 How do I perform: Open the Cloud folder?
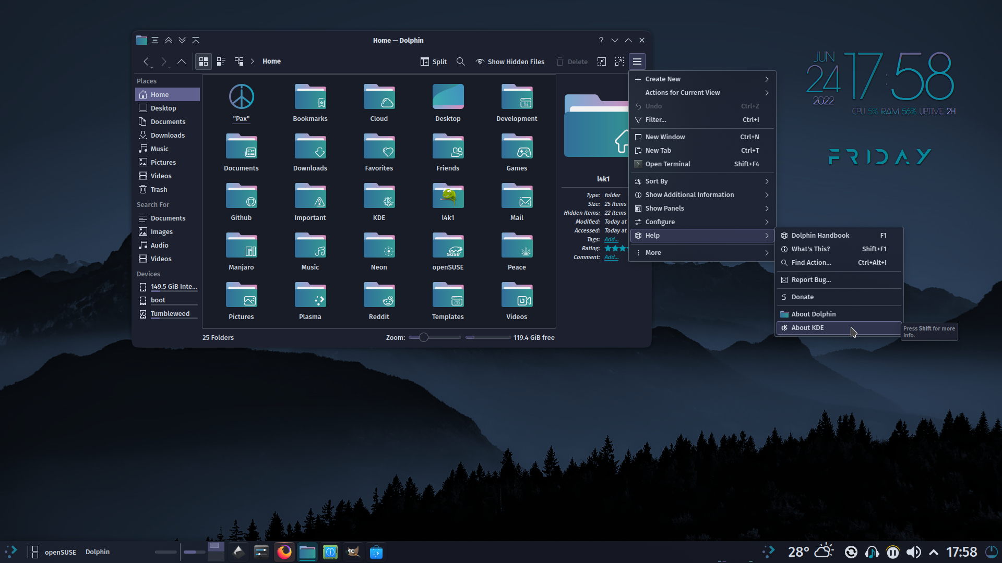[x=379, y=103]
